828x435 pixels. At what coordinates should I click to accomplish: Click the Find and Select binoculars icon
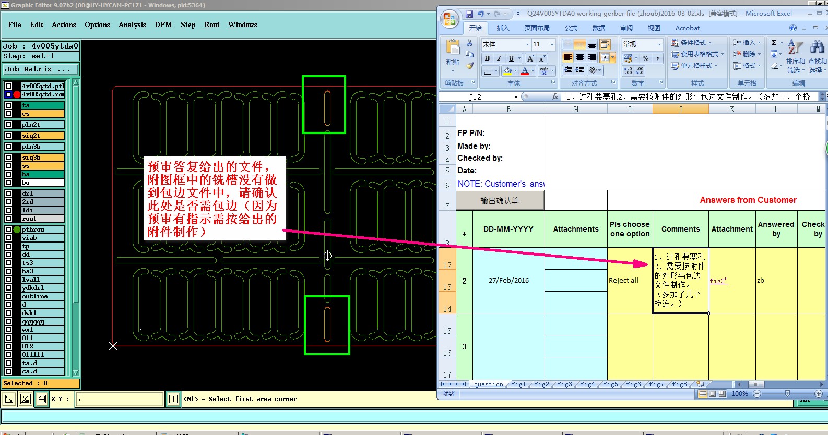(x=817, y=47)
